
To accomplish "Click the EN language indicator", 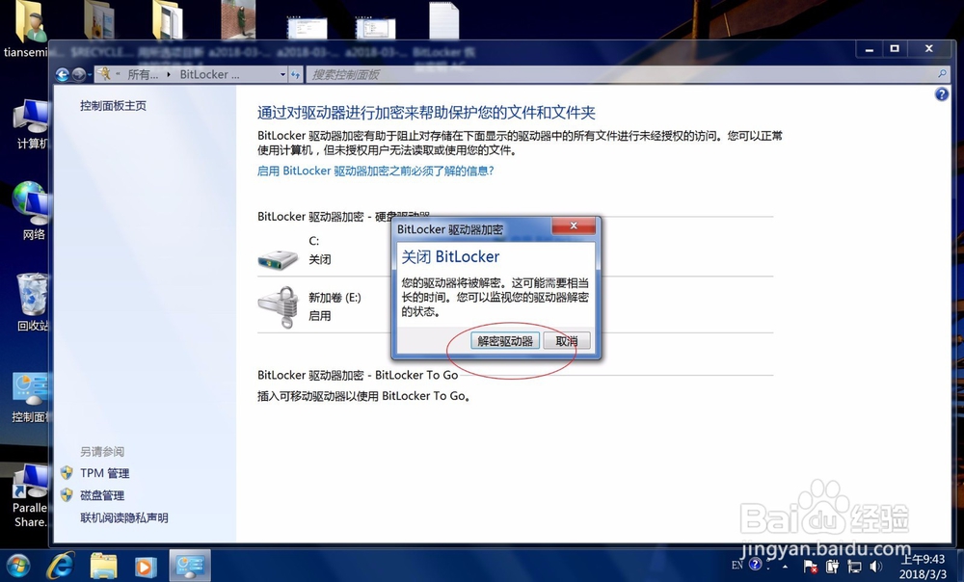I will point(737,565).
